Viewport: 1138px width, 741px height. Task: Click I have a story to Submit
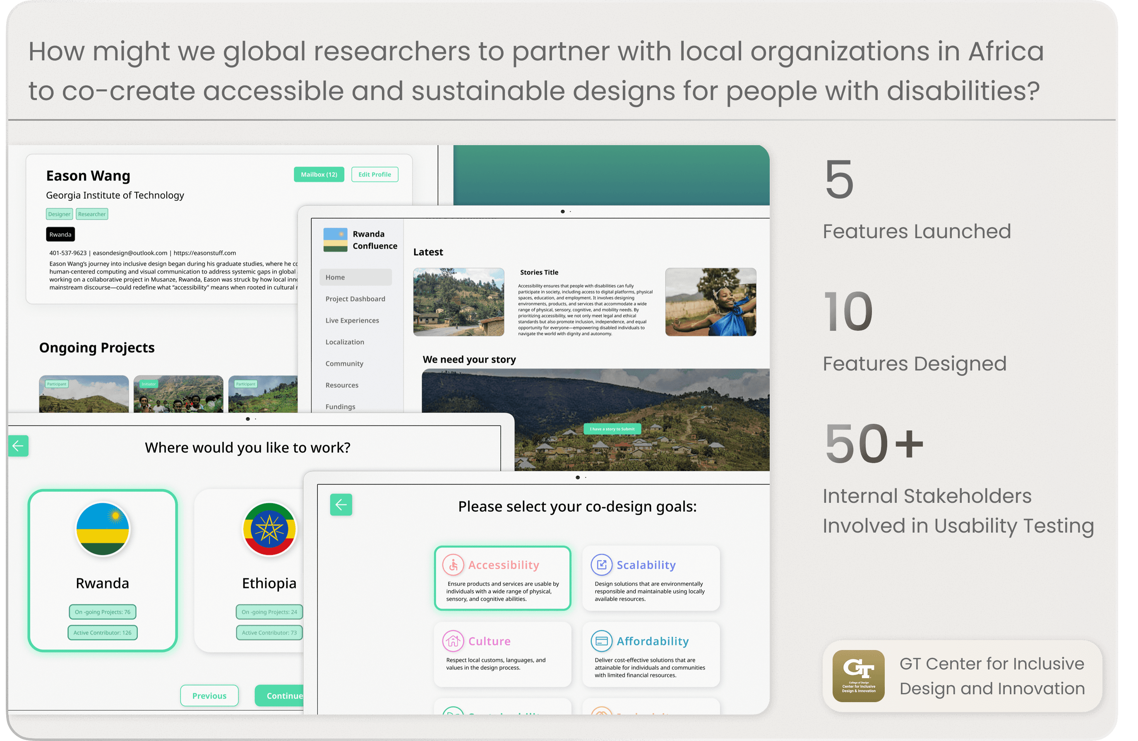point(612,428)
